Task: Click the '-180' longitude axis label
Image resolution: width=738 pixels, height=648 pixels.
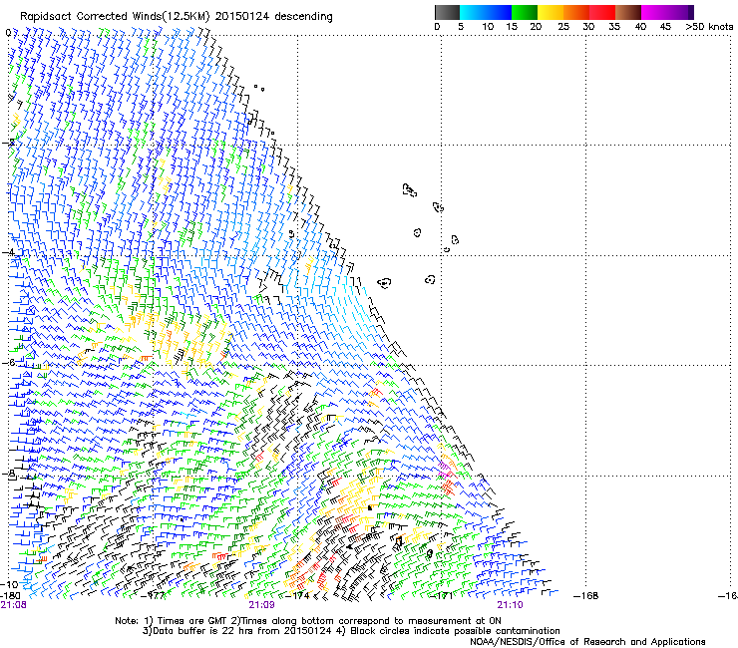Action: (x=10, y=596)
